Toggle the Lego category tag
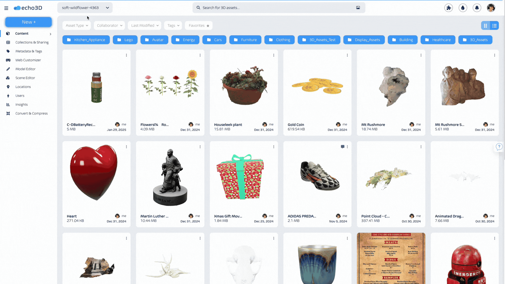 click(x=125, y=39)
